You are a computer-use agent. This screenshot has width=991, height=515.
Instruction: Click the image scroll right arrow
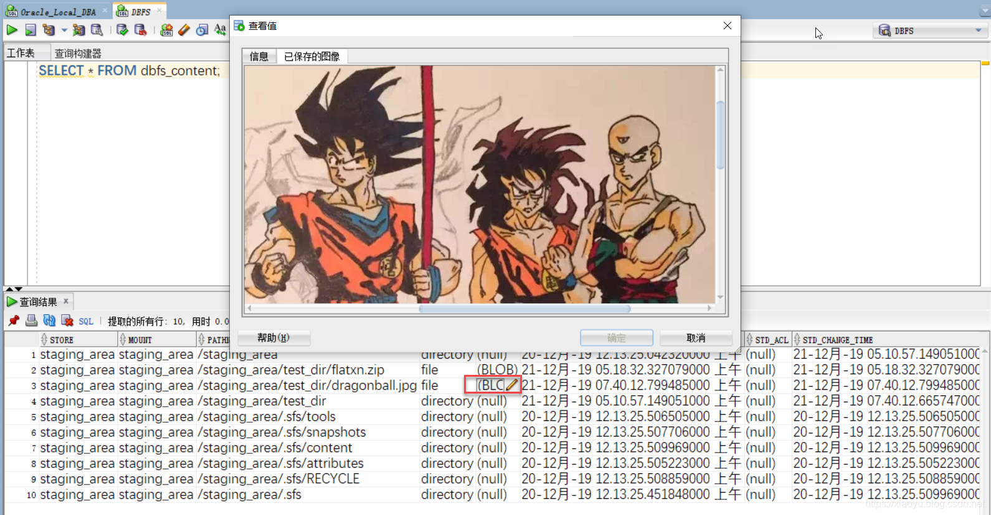(709, 308)
